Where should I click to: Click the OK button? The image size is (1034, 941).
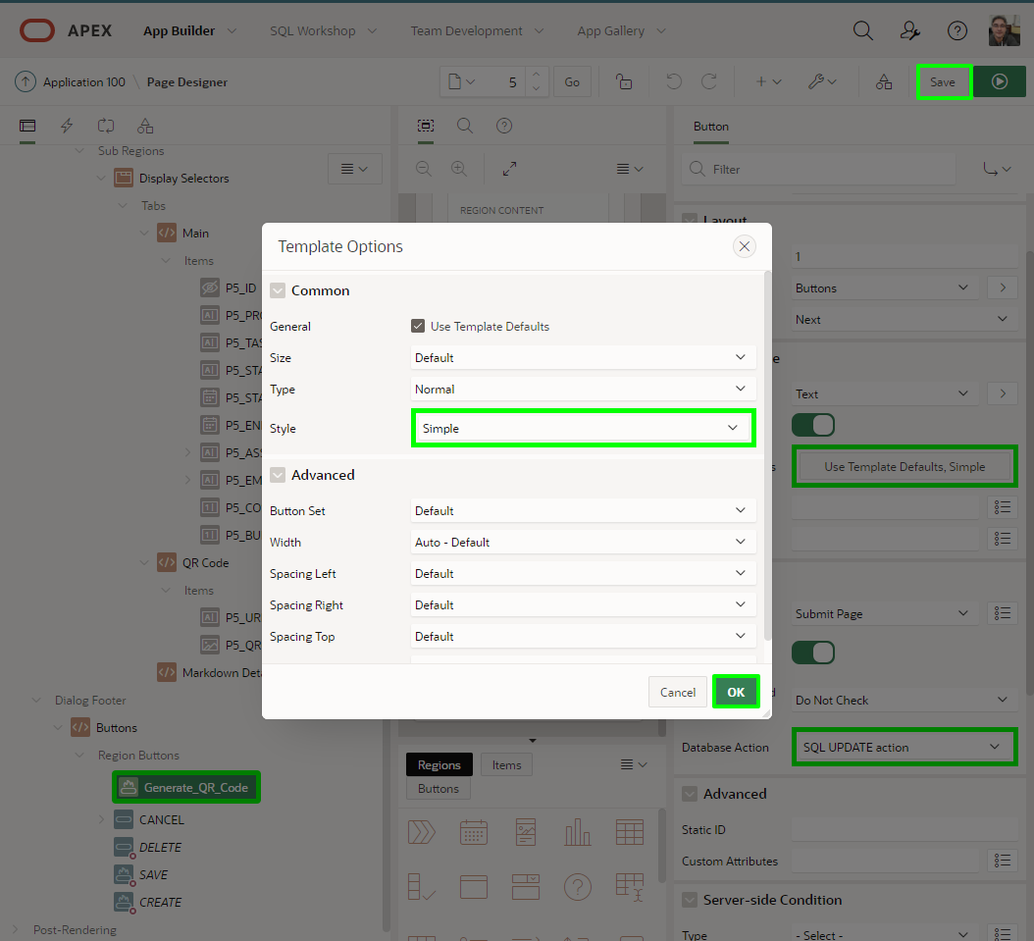736,692
